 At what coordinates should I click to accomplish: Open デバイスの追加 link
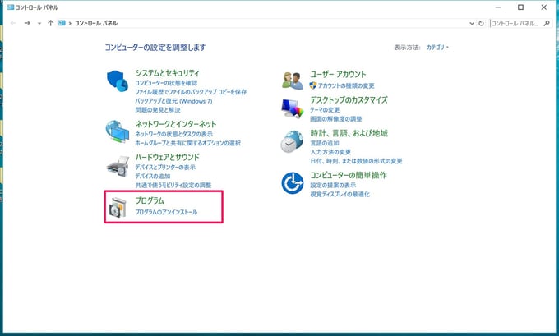pyautogui.click(x=153, y=177)
